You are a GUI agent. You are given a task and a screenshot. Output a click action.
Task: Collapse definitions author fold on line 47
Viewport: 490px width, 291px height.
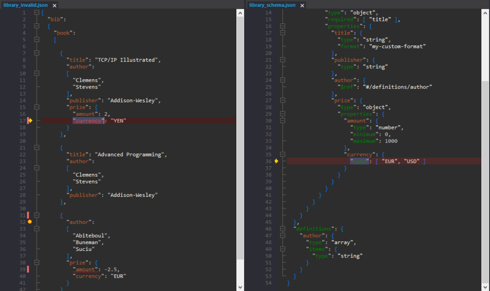(x=282, y=236)
